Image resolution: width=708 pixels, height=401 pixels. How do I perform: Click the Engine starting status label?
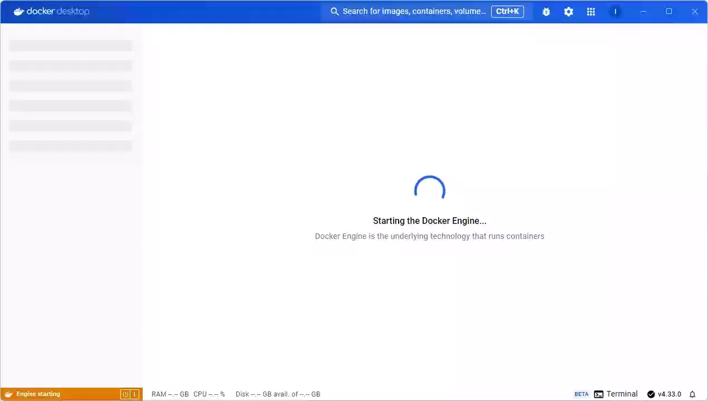[38, 394]
